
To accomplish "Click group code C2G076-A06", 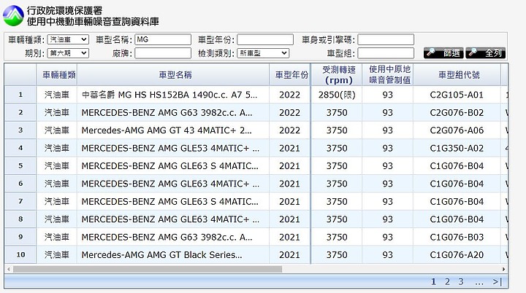I will click(457, 130).
